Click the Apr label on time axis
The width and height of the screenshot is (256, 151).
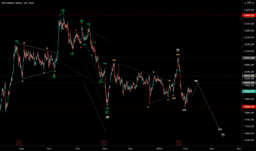[x=239, y=149]
